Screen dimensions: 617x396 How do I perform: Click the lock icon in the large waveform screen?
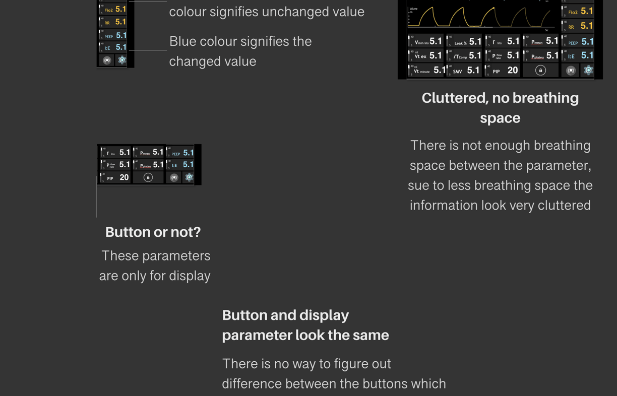pyautogui.click(x=540, y=71)
